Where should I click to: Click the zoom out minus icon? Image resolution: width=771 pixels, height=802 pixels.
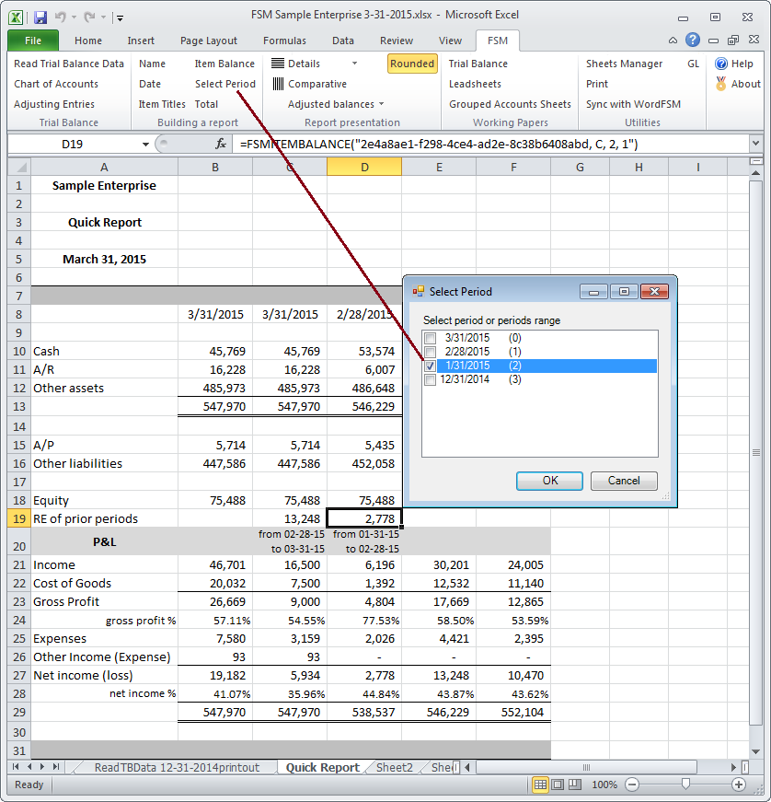[x=631, y=785]
